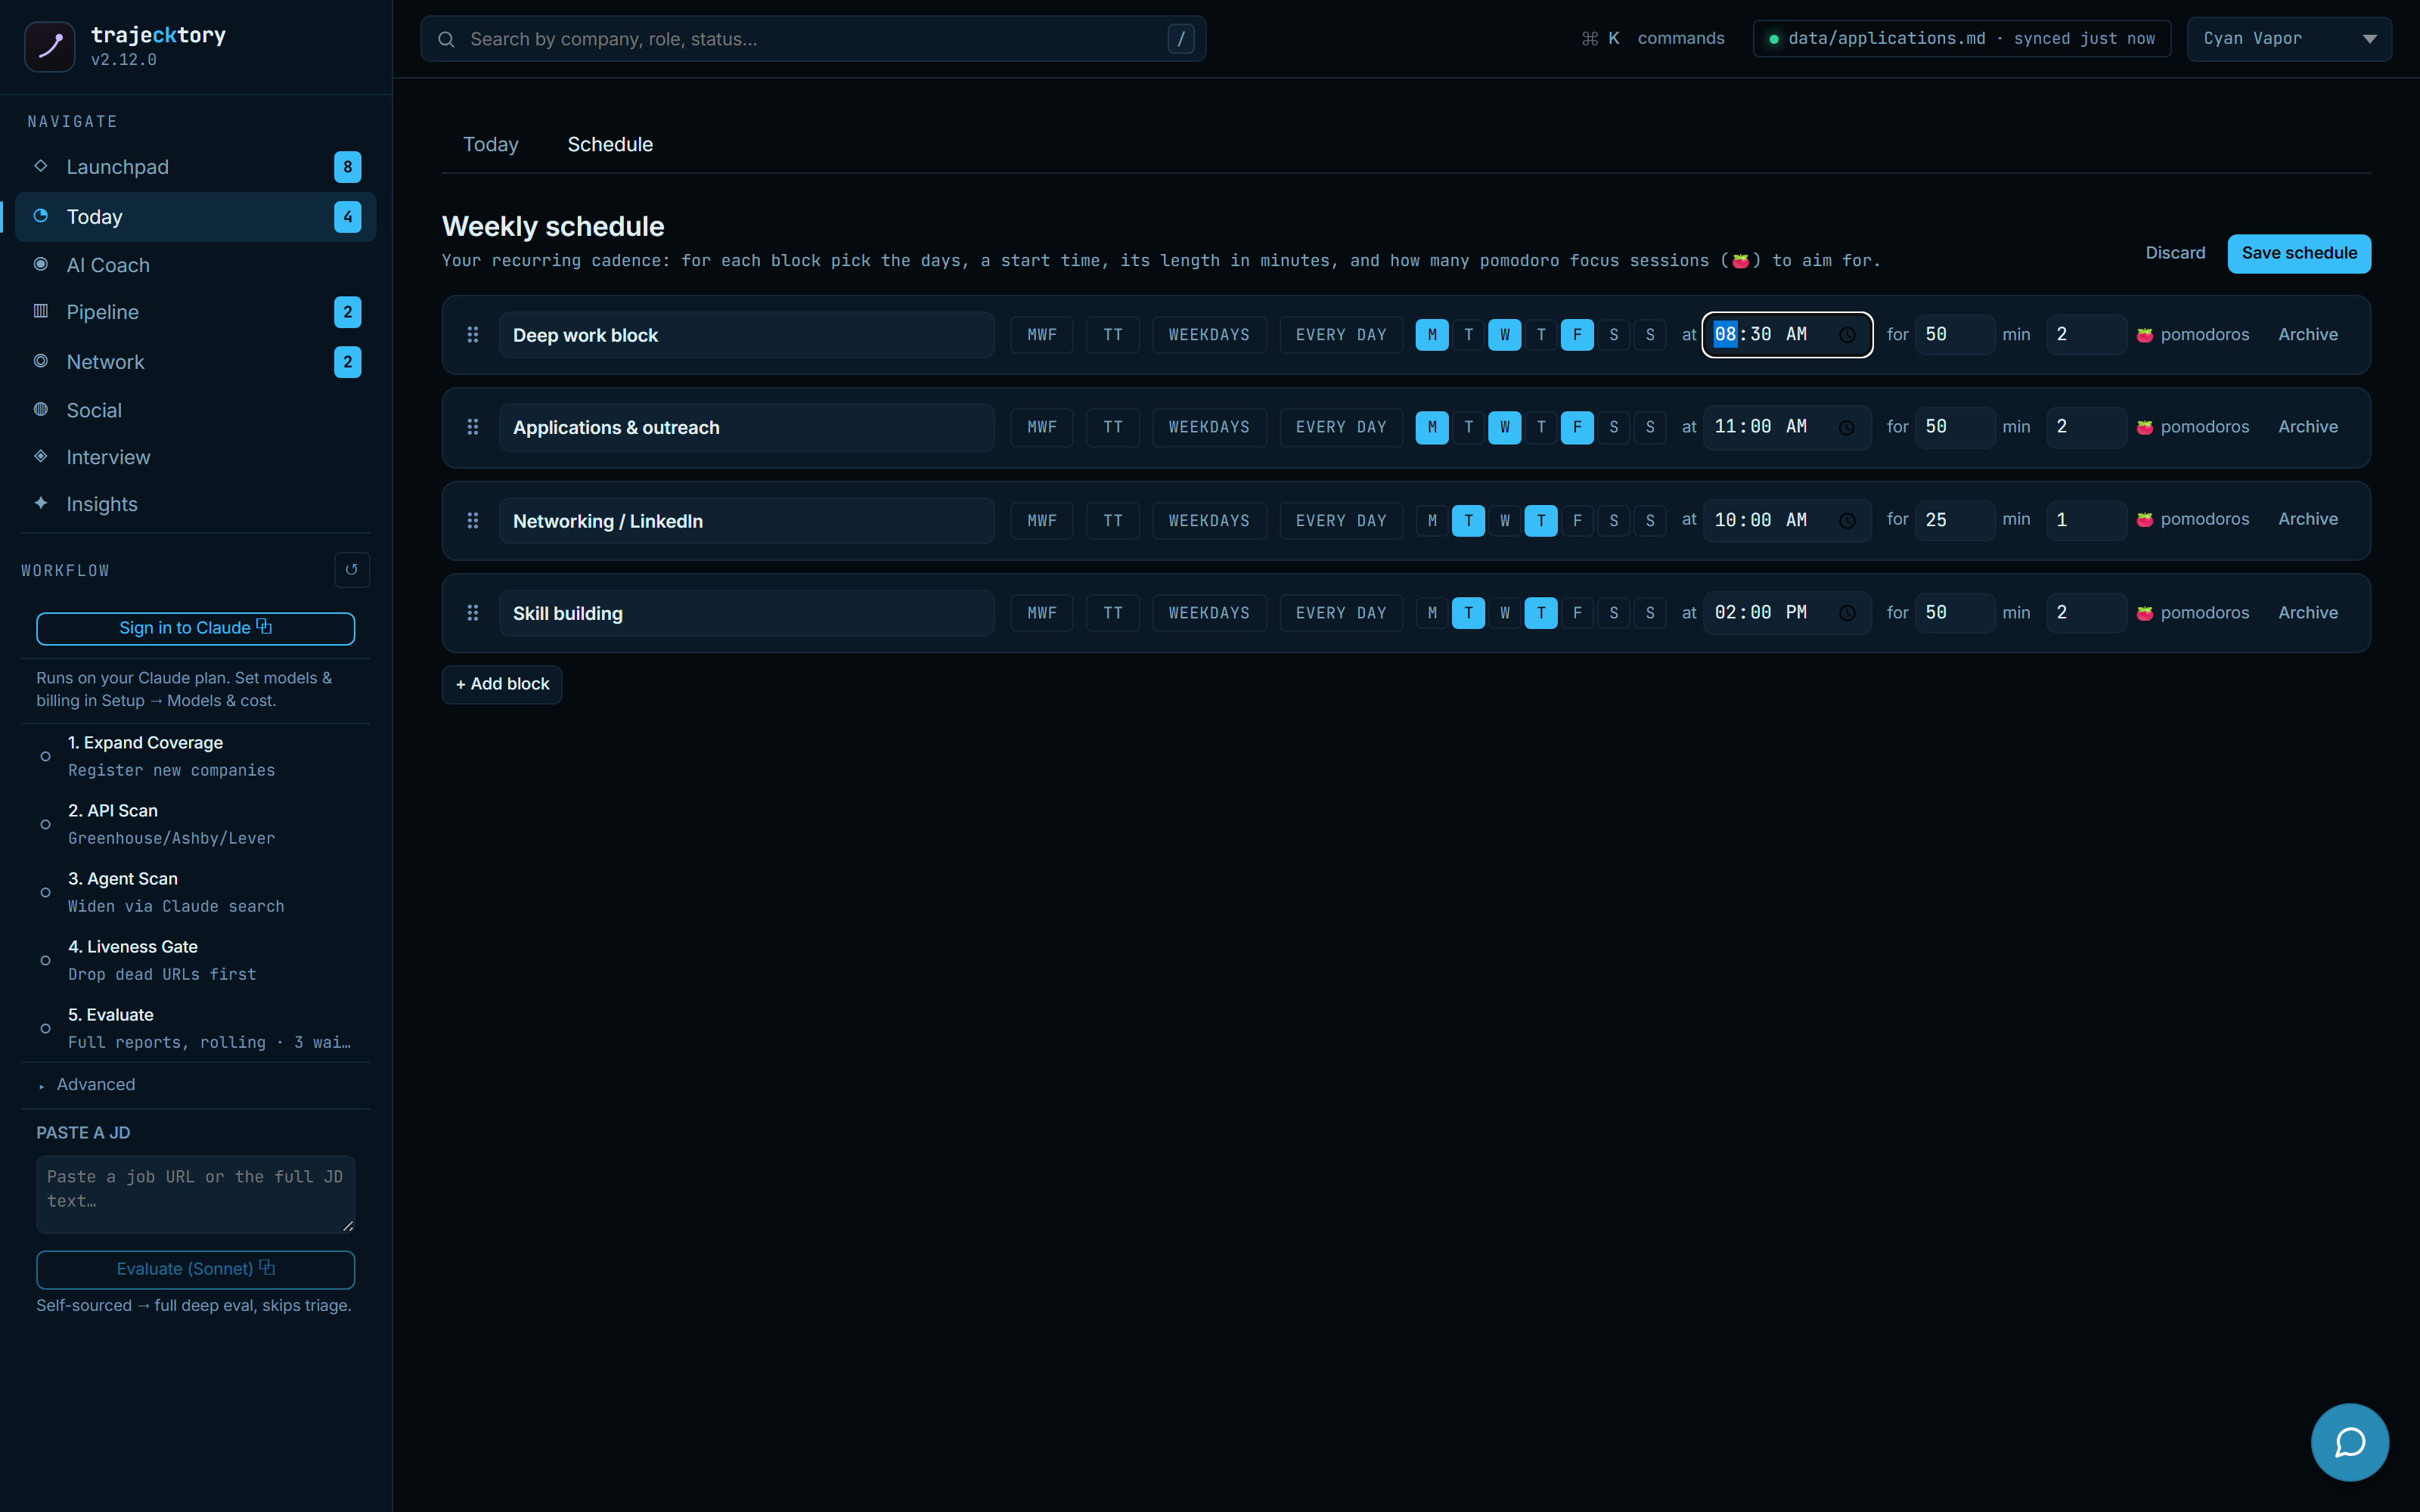Toggle Monday for Skill building
The image size is (2420, 1512).
(x=1432, y=613)
